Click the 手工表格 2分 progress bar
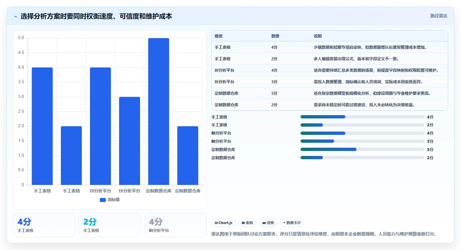 tap(362, 125)
